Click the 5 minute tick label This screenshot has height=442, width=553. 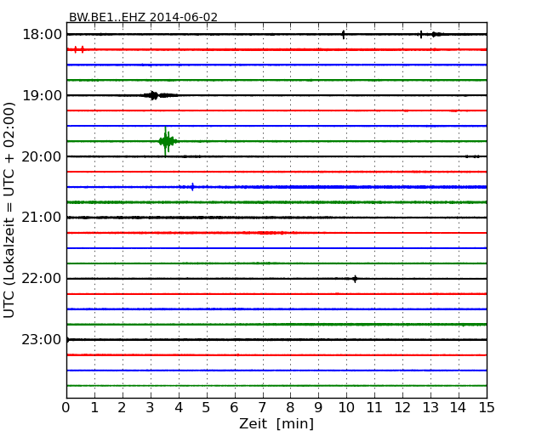(207, 407)
